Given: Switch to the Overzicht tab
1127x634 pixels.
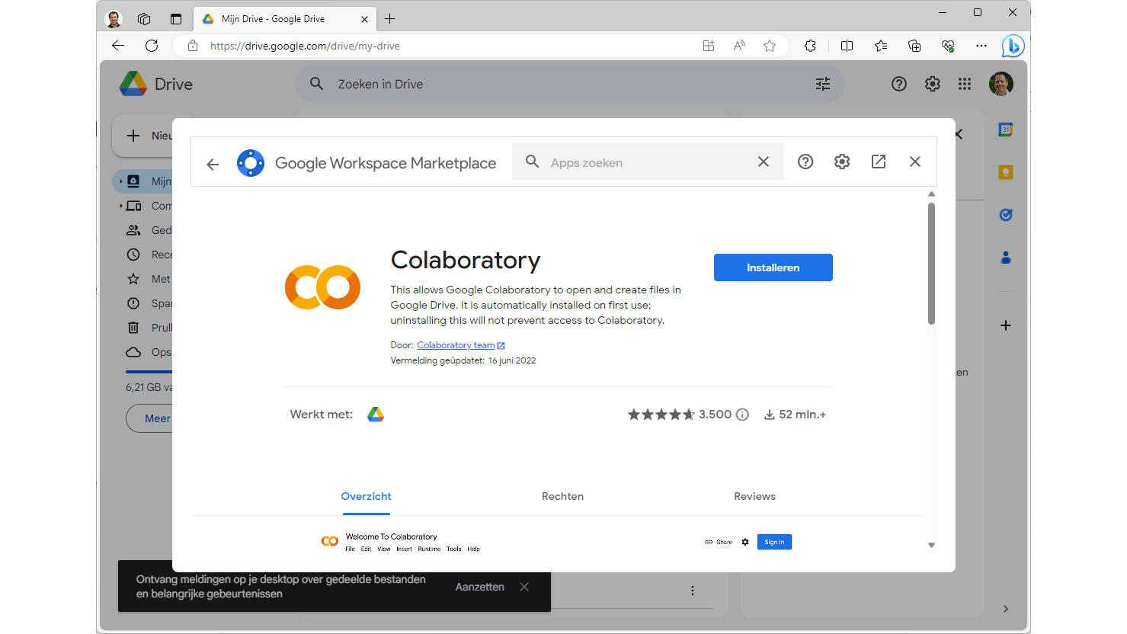Looking at the screenshot, I should (x=366, y=496).
